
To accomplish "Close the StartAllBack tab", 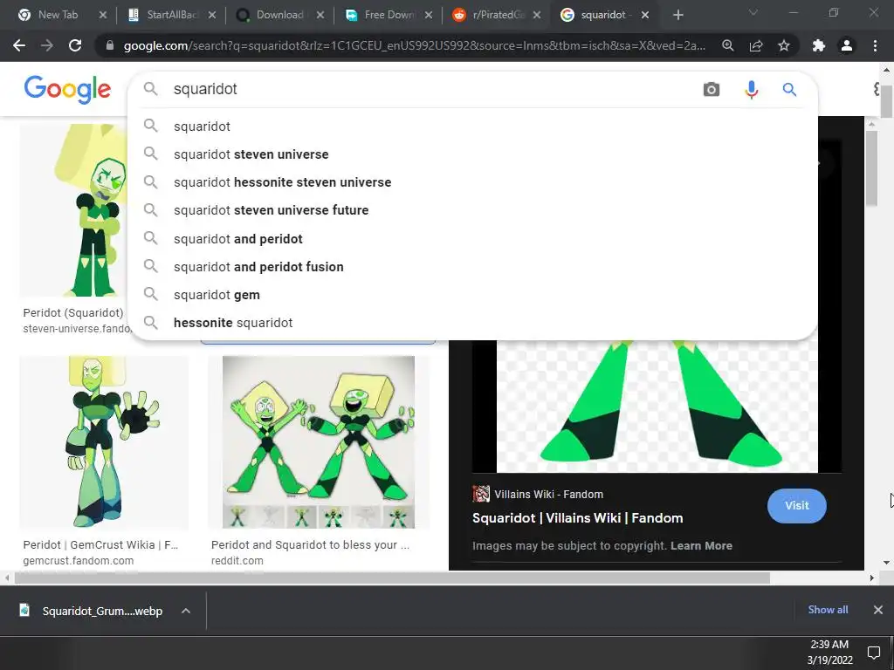I will (212, 15).
